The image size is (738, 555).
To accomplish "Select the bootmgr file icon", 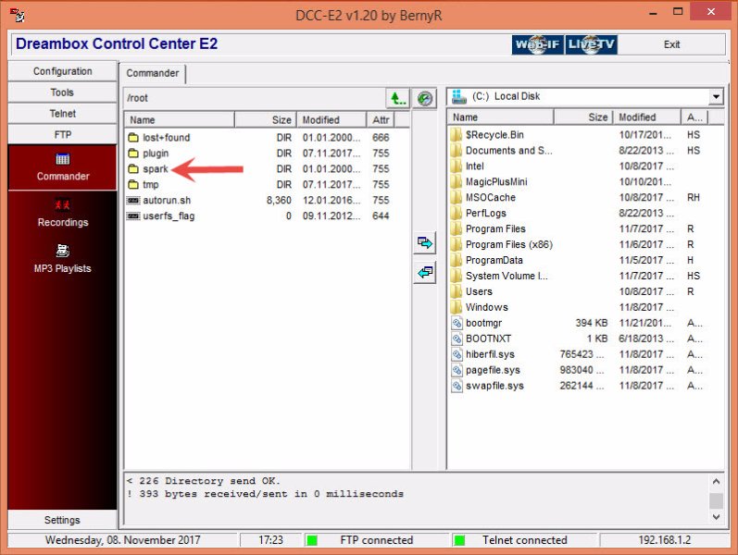I will point(457,323).
